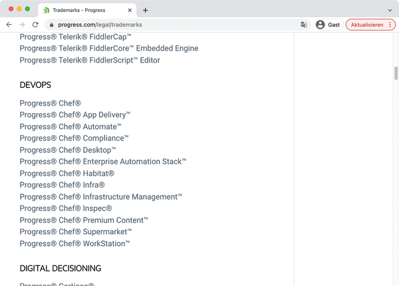Reload the Trademarks page
This screenshot has width=399, height=286.
[x=35, y=25]
